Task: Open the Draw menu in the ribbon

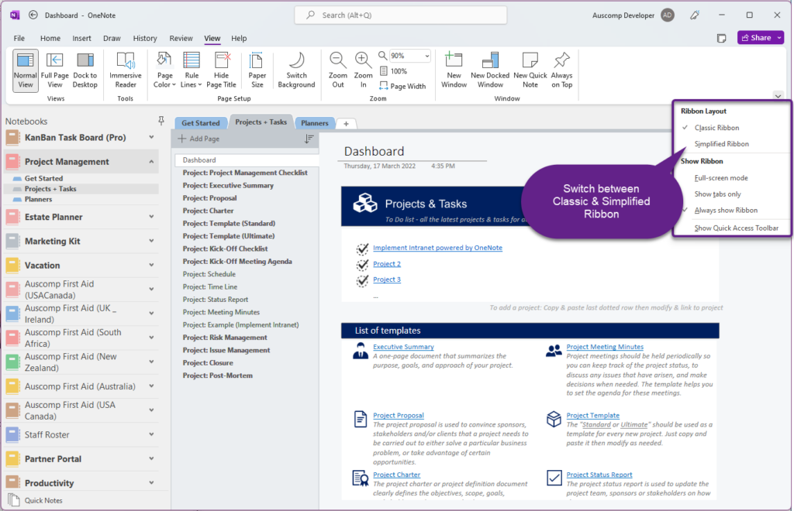Action: tap(112, 37)
